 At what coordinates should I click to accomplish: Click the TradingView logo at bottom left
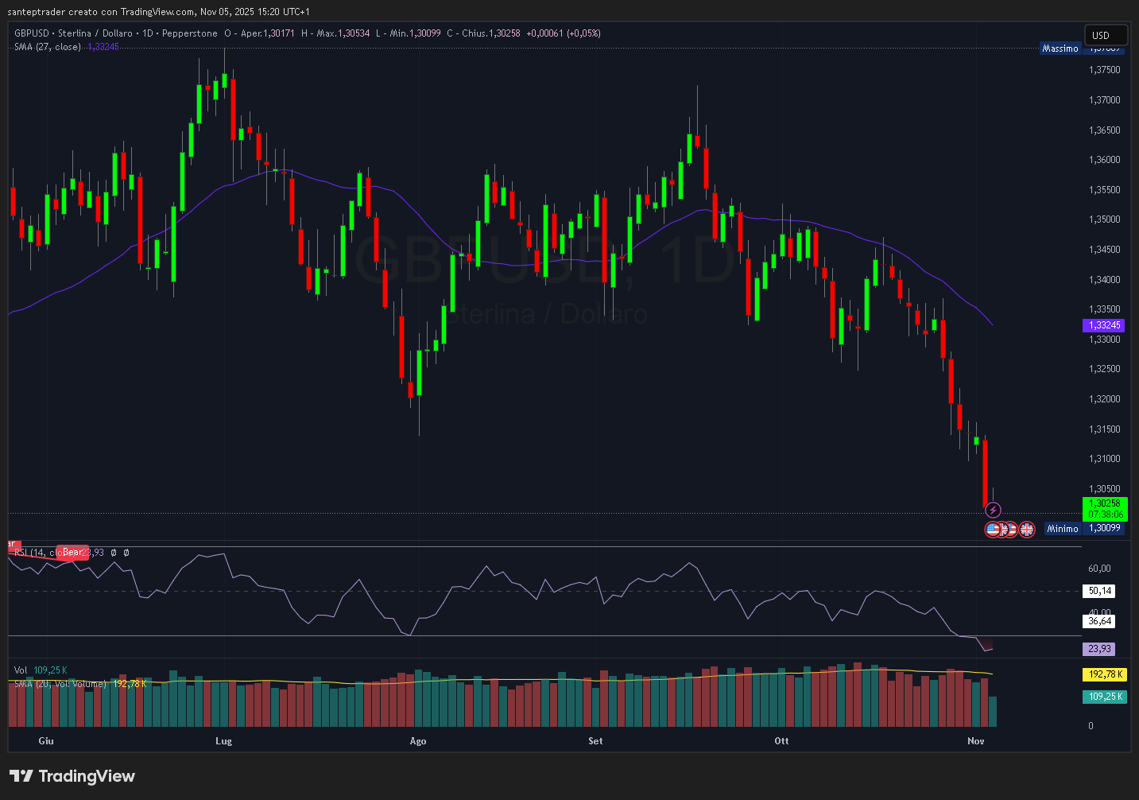[x=72, y=776]
